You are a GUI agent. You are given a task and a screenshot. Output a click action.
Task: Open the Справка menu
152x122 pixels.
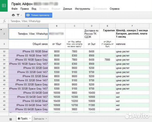(x=115, y=9)
